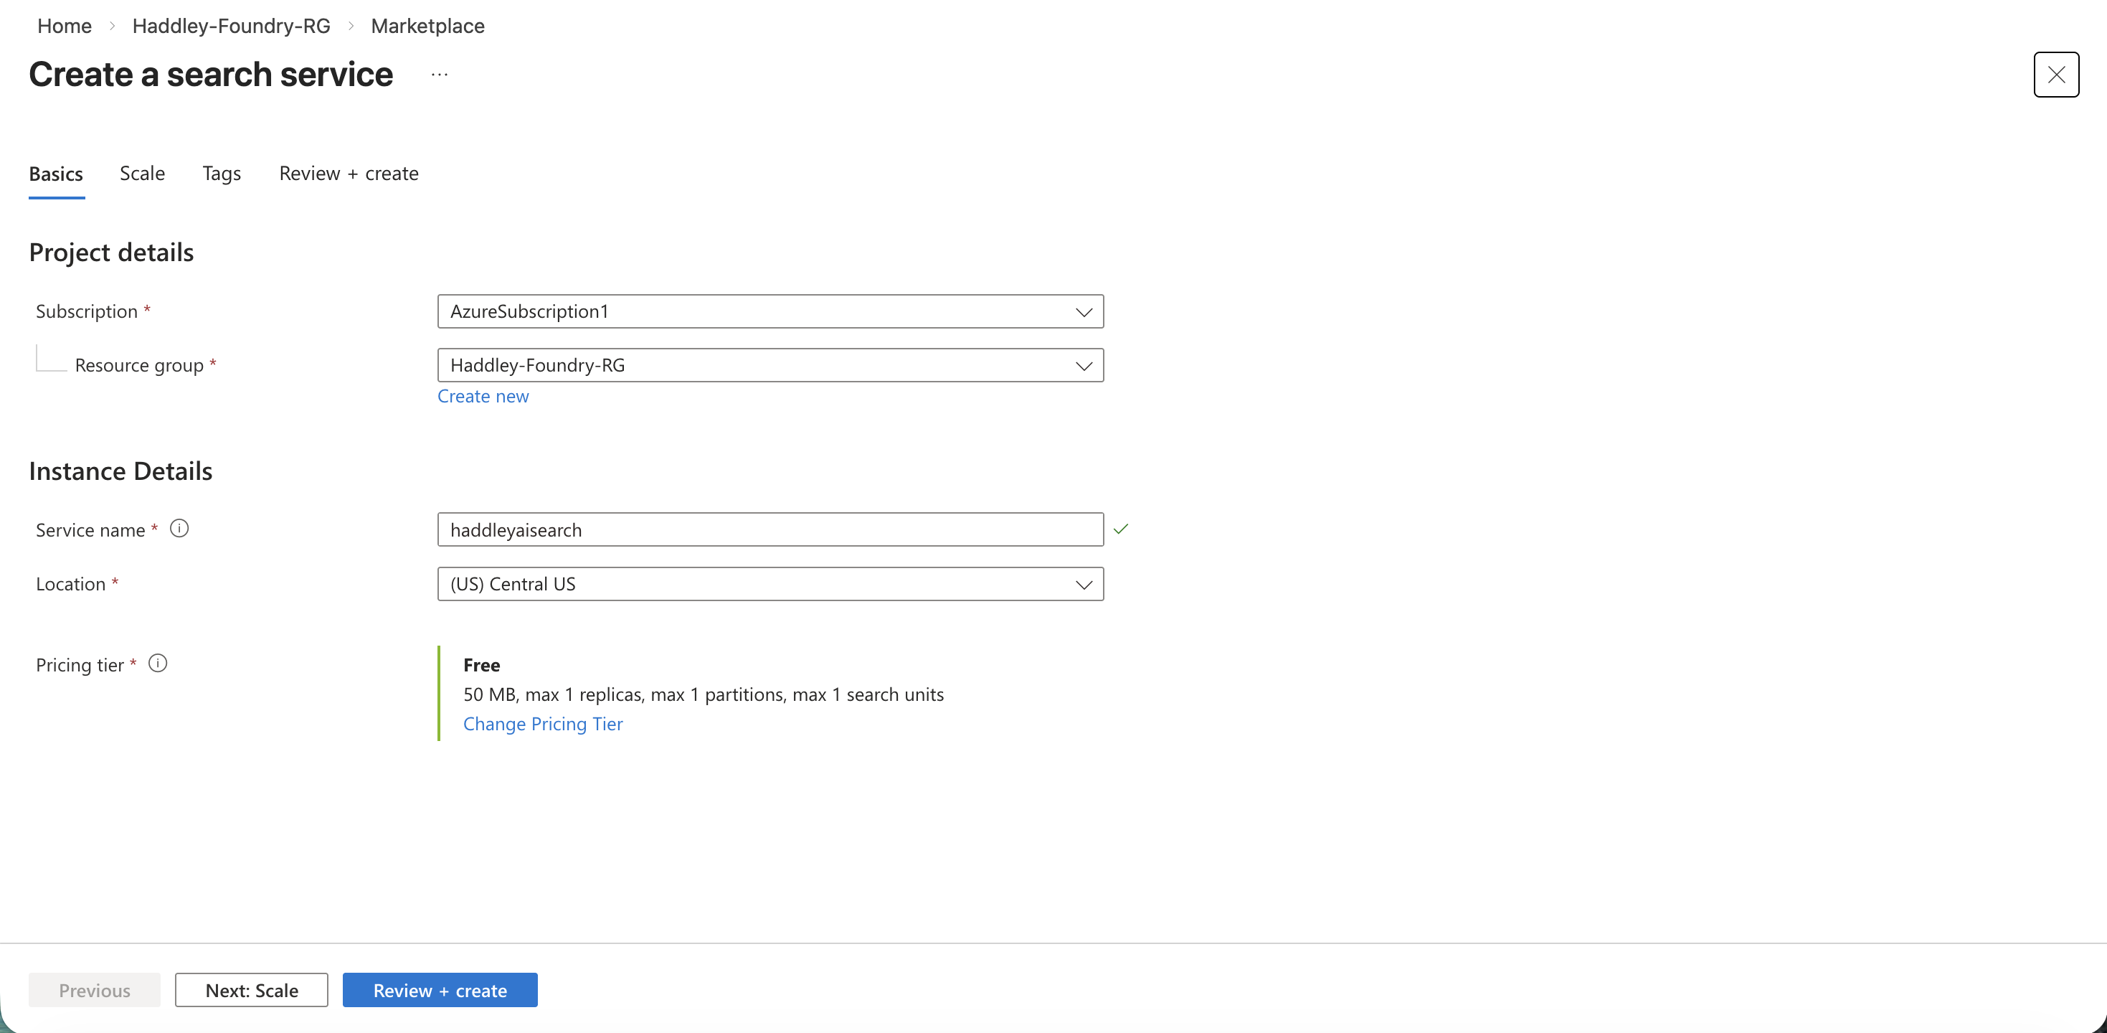The image size is (2107, 1033).
Task: Click the info icon beside Service name
Action: 179,529
